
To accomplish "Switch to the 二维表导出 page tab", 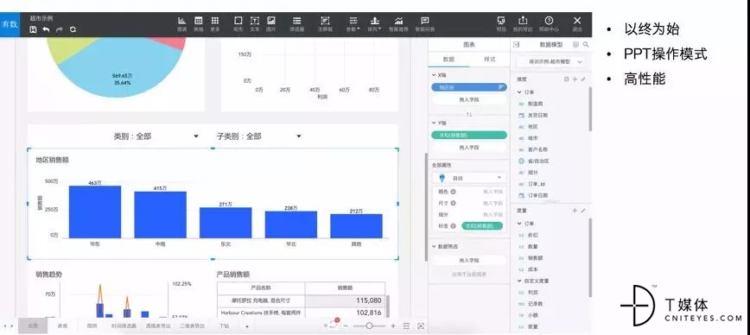I will click(193, 326).
